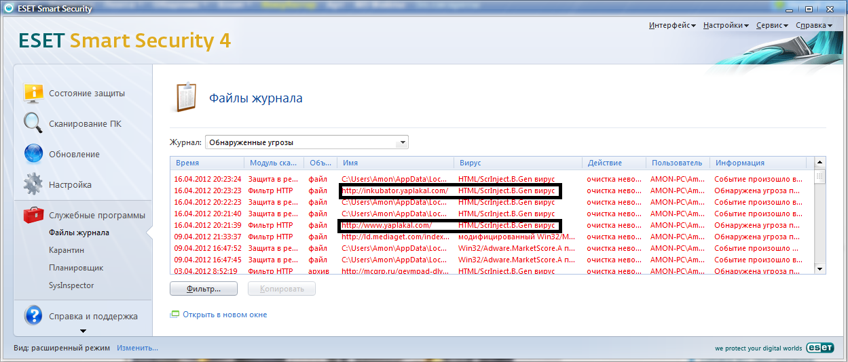
Task: Click the Копировать button
Action: (x=282, y=289)
